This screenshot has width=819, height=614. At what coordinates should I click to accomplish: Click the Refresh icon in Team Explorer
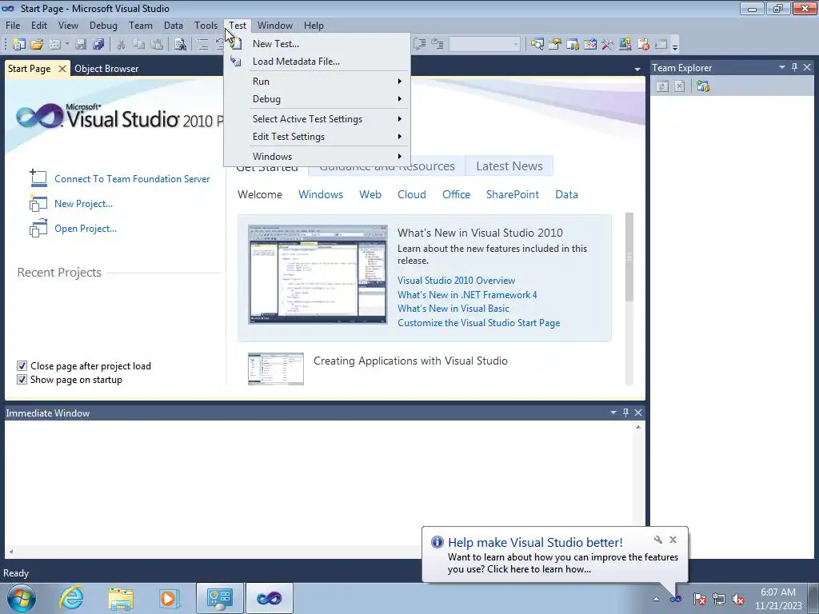click(x=662, y=86)
